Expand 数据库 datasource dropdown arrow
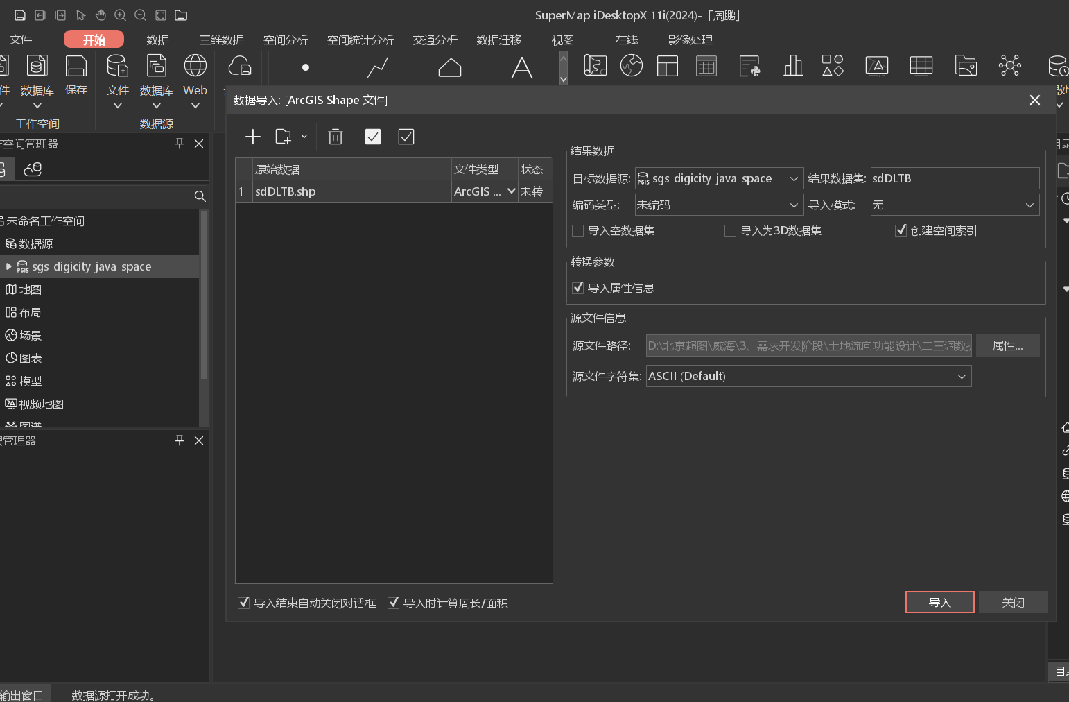 [157, 105]
